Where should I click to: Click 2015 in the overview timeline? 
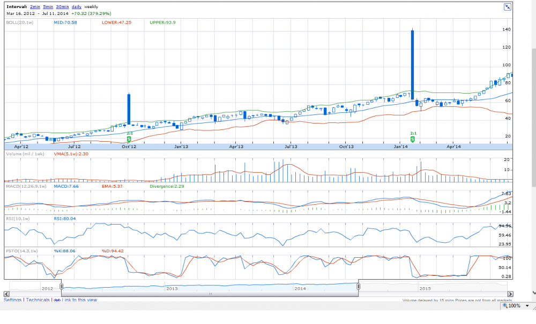pyautogui.click(x=425, y=288)
